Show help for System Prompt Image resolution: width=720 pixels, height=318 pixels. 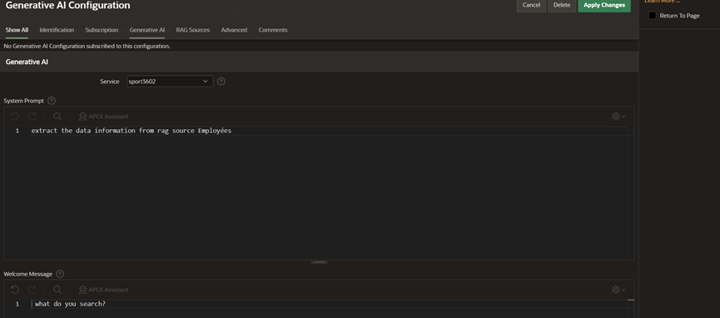coord(52,101)
